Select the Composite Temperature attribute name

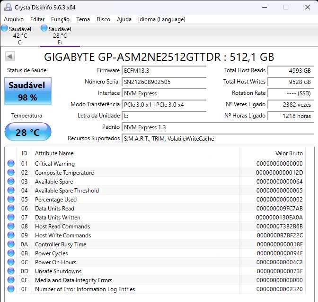(x=64, y=173)
